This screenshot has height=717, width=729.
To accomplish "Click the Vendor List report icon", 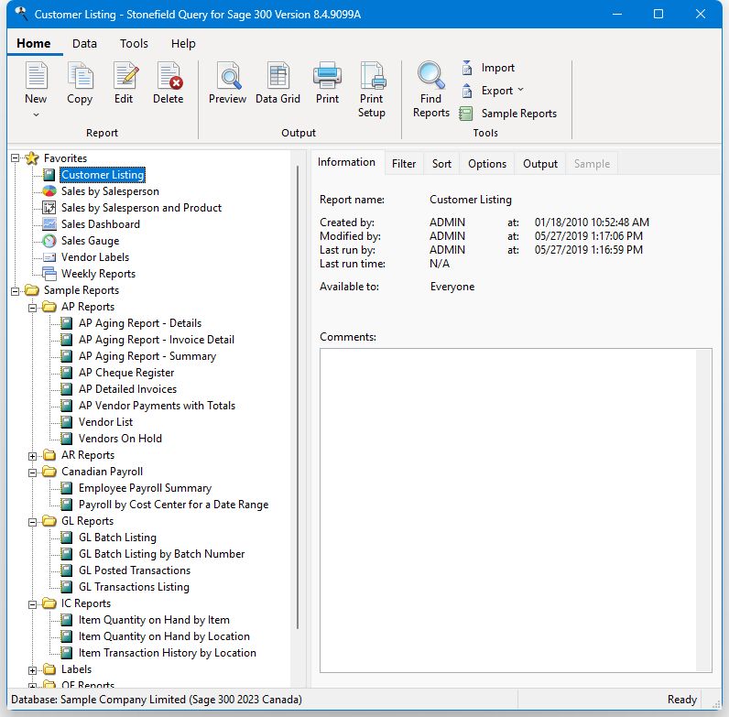I will click(x=67, y=422).
